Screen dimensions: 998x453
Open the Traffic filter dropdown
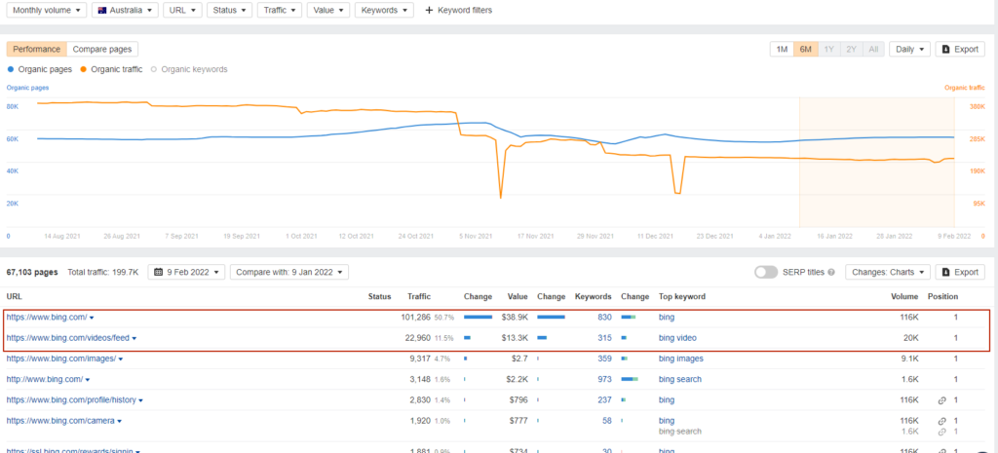click(x=280, y=10)
